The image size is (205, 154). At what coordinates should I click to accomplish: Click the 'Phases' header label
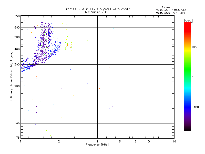(x=166, y=7)
